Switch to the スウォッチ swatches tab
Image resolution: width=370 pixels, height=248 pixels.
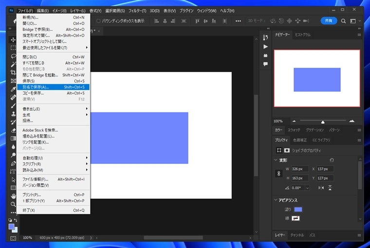coord(294,130)
